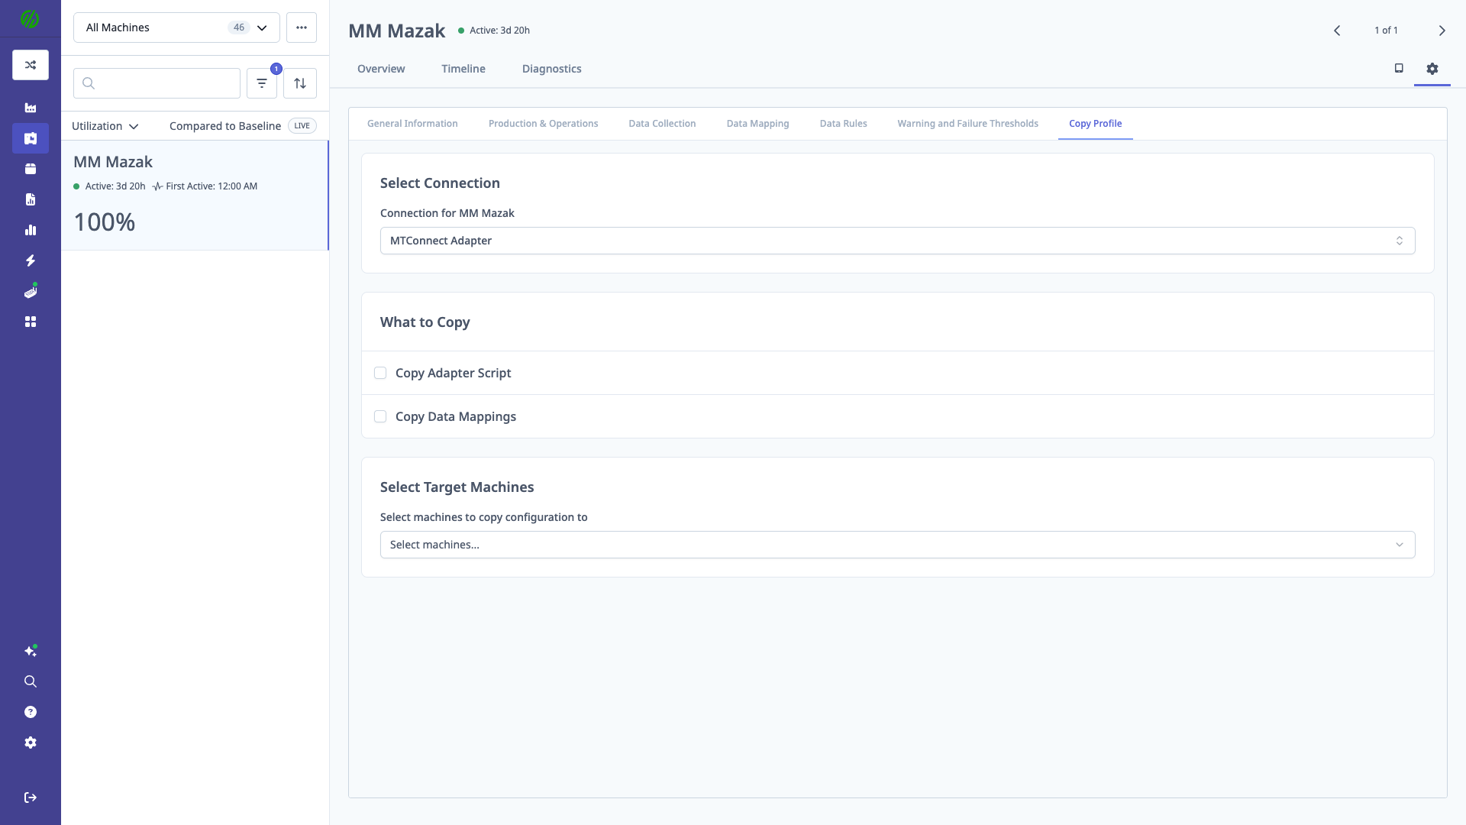Open the bar chart analytics icon in sidebar

[31, 230]
